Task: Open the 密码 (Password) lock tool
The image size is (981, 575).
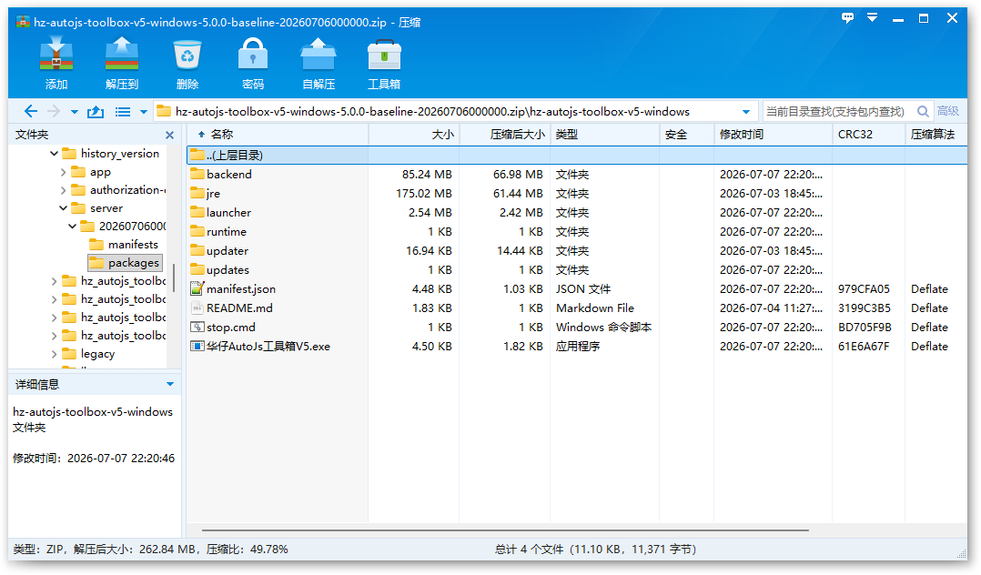Action: (x=253, y=55)
